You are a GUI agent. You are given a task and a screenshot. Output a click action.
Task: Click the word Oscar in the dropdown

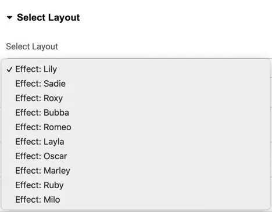click(55, 156)
